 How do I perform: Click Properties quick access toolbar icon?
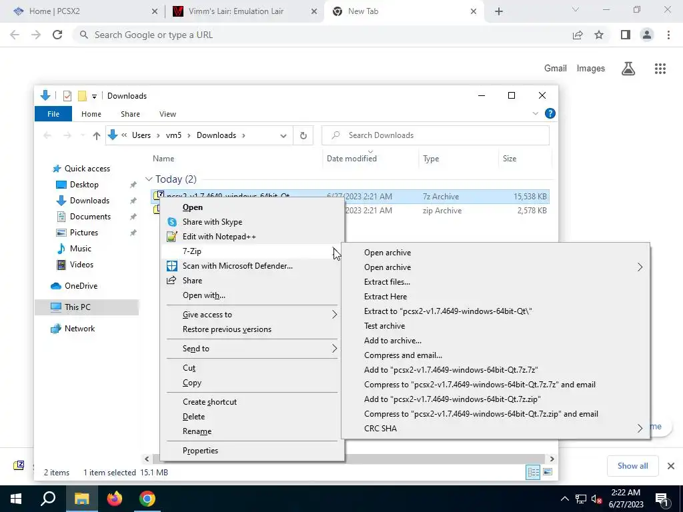[67, 96]
